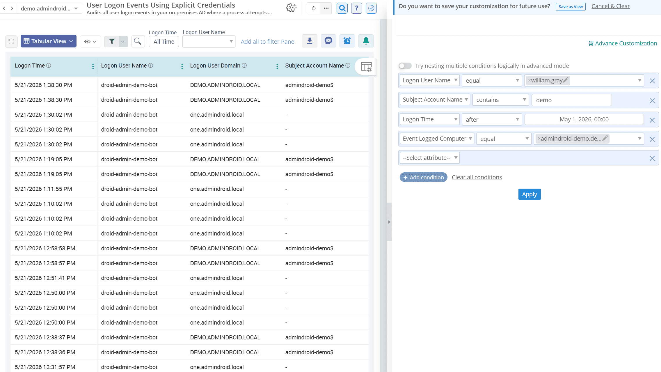The height and width of the screenshot is (372, 661).
Task: Delete the empty Select attribute row
Action: pyautogui.click(x=652, y=158)
